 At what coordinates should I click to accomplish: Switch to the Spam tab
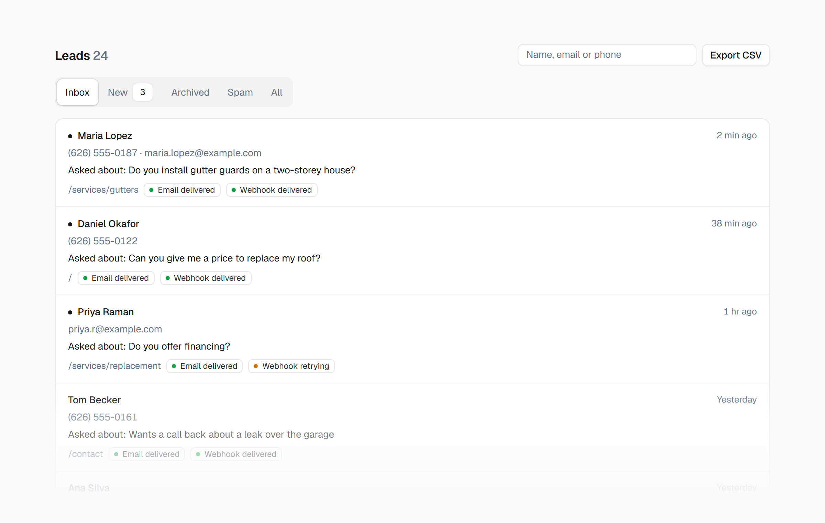pos(240,92)
